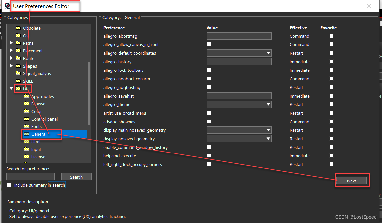This screenshot has width=382, height=223.
Task: Click the Input folder icon
Action: 26,150
